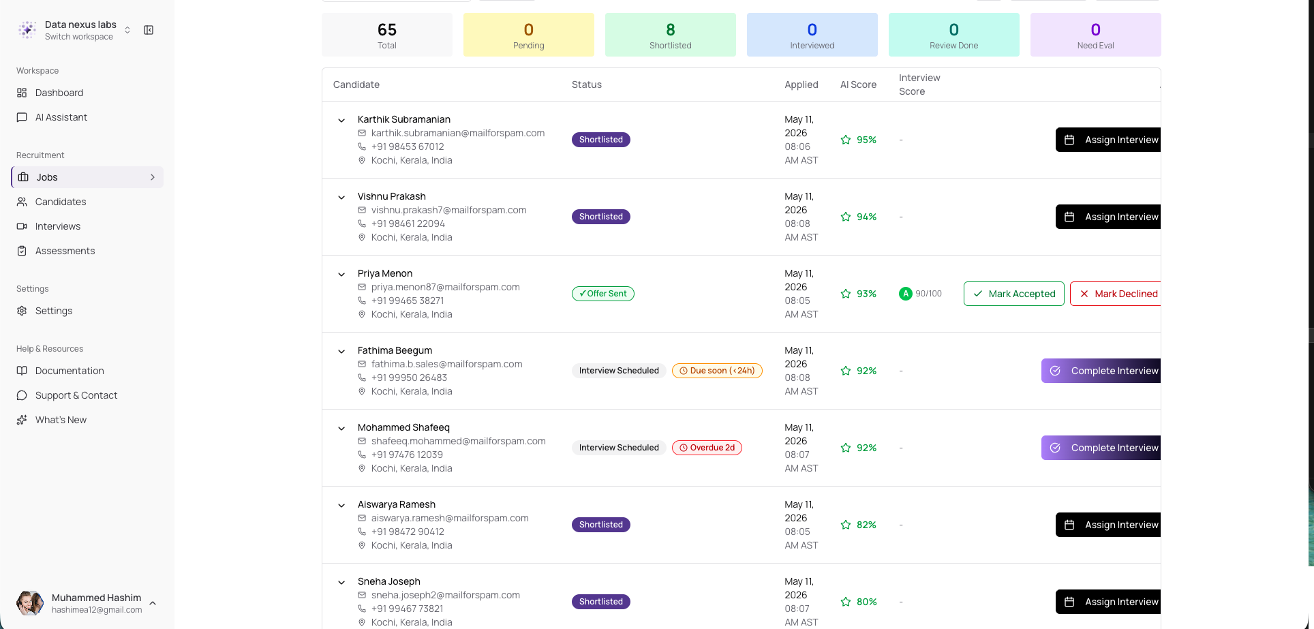Image resolution: width=1314 pixels, height=629 pixels.
Task: Click the Data nexus labs logo icon
Action: 27,30
